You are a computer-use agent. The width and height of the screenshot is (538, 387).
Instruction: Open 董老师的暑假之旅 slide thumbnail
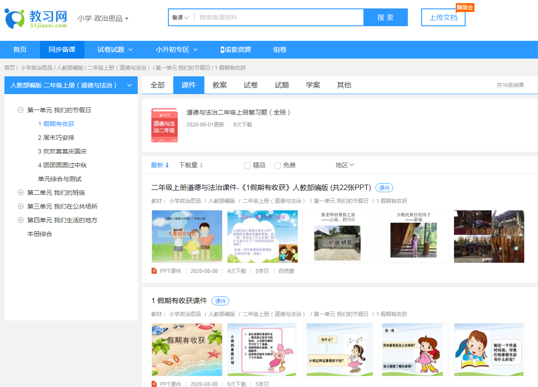338,237
